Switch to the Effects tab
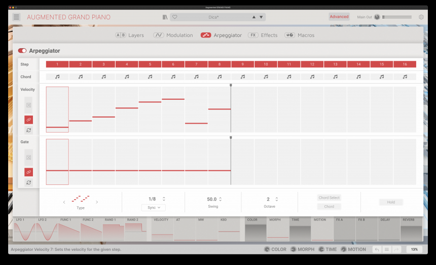The image size is (436, 265). pos(263,35)
